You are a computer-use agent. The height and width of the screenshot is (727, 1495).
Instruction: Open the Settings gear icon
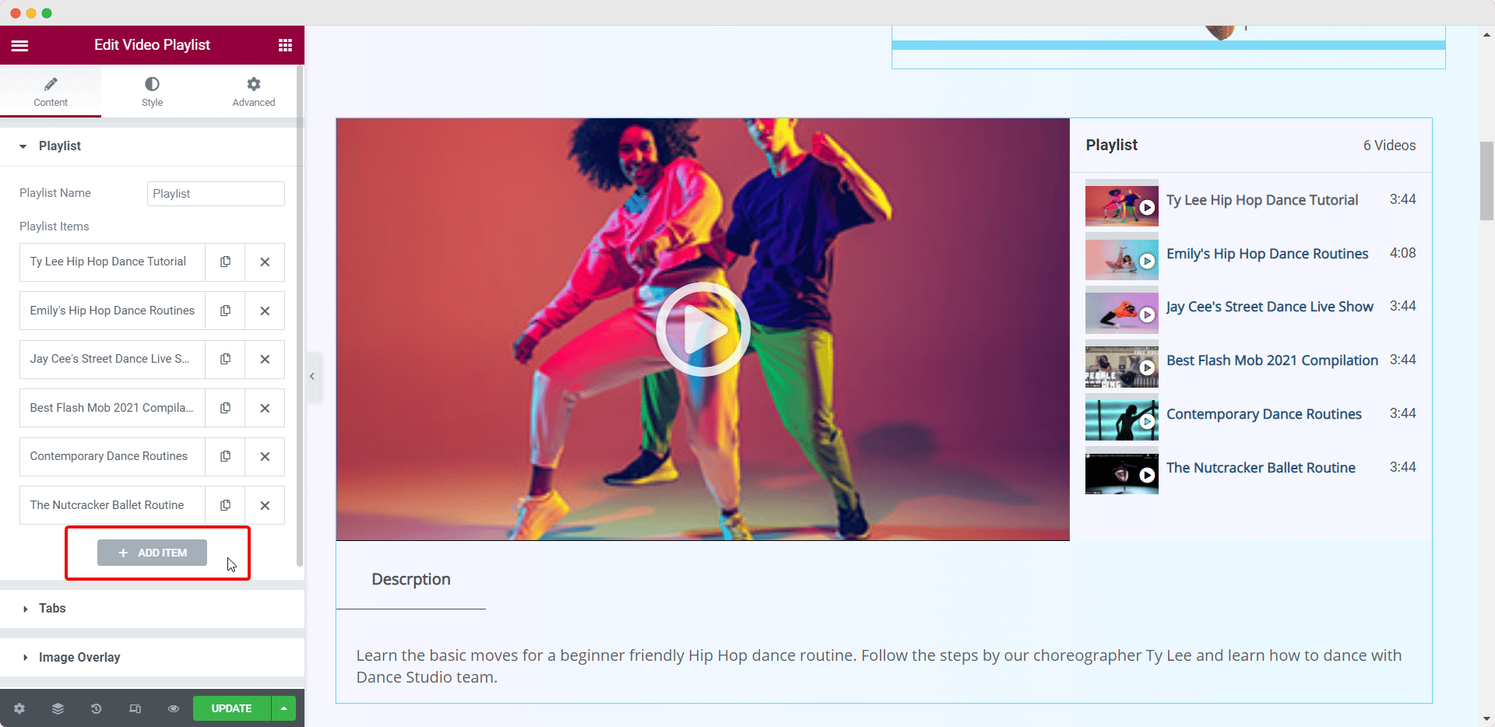click(19, 708)
